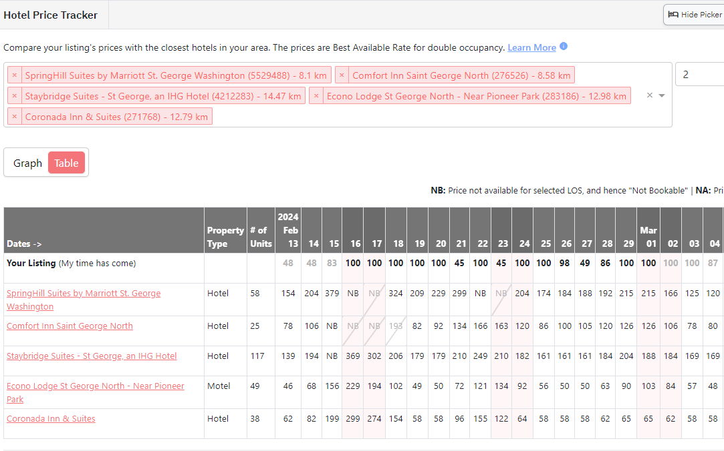Switch to the Graph view
Viewport: 724px width, 451px height.
click(27, 163)
